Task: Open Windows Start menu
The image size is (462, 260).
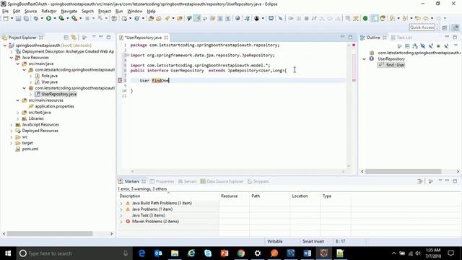Action: pos(8,253)
